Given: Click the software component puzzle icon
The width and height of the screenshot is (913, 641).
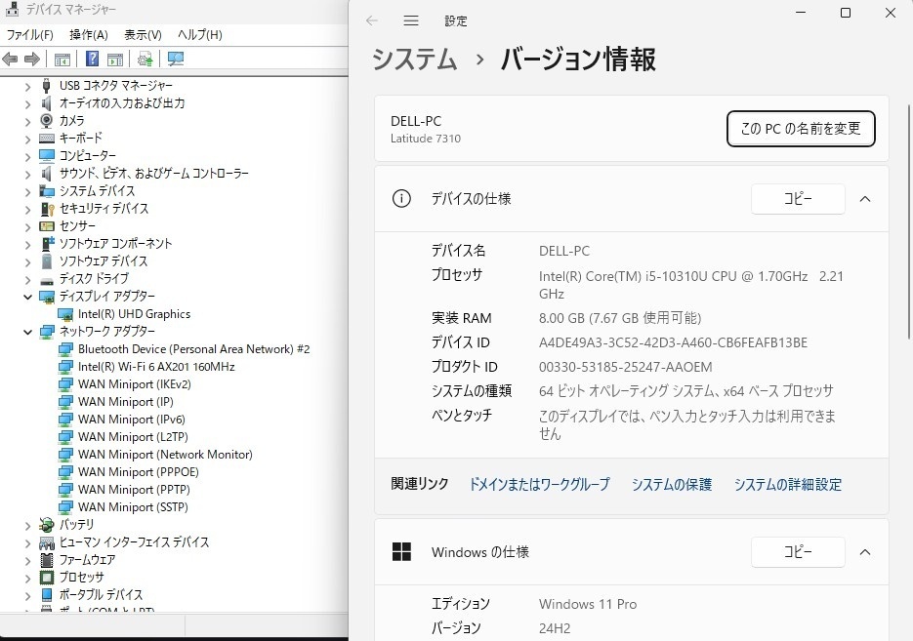Looking at the screenshot, I should coord(47,243).
